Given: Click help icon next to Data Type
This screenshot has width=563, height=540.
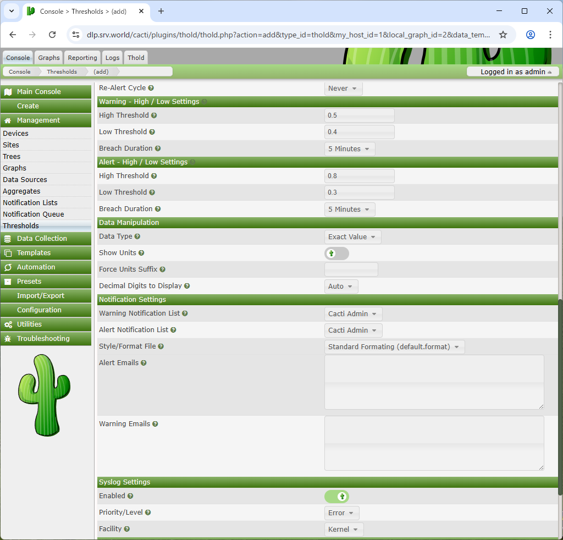Looking at the screenshot, I should pyautogui.click(x=137, y=236).
